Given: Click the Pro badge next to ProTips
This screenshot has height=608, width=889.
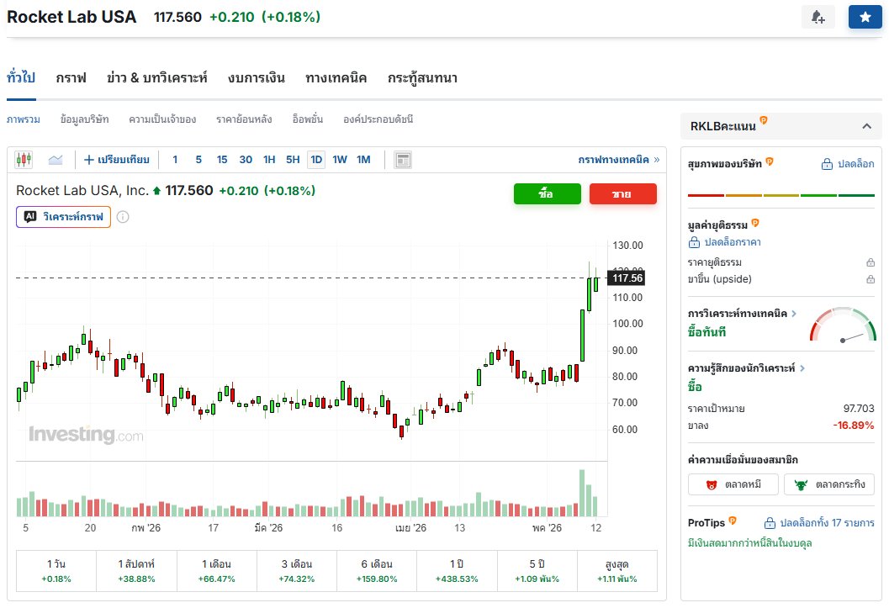Looking at the screenshot, I should point(733,521).
